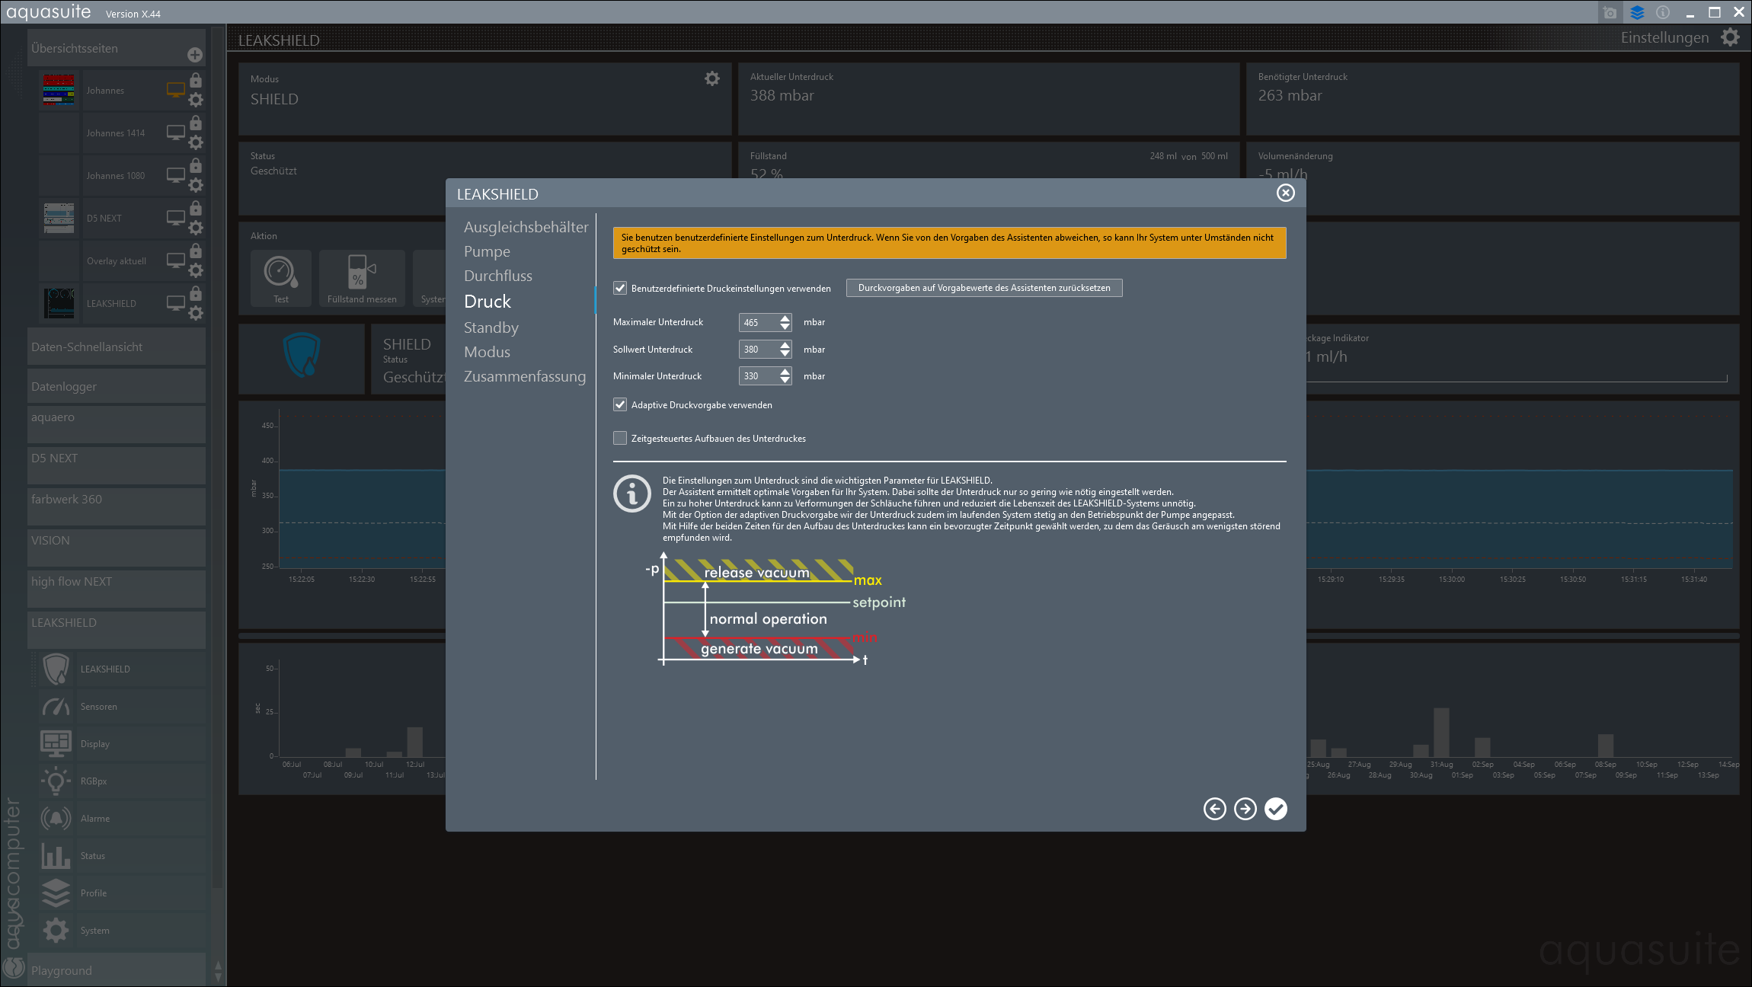Toggle lock on Johannes 1414 page
Viewport: 1752px width, 987px height.
pos(196,123)
